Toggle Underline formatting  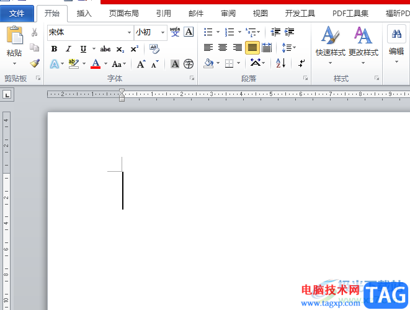[83, 49]
